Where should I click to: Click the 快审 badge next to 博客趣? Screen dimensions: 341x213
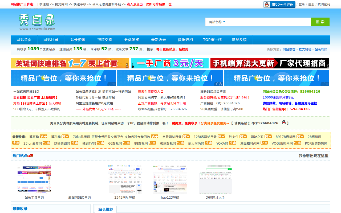click(44, 136)
